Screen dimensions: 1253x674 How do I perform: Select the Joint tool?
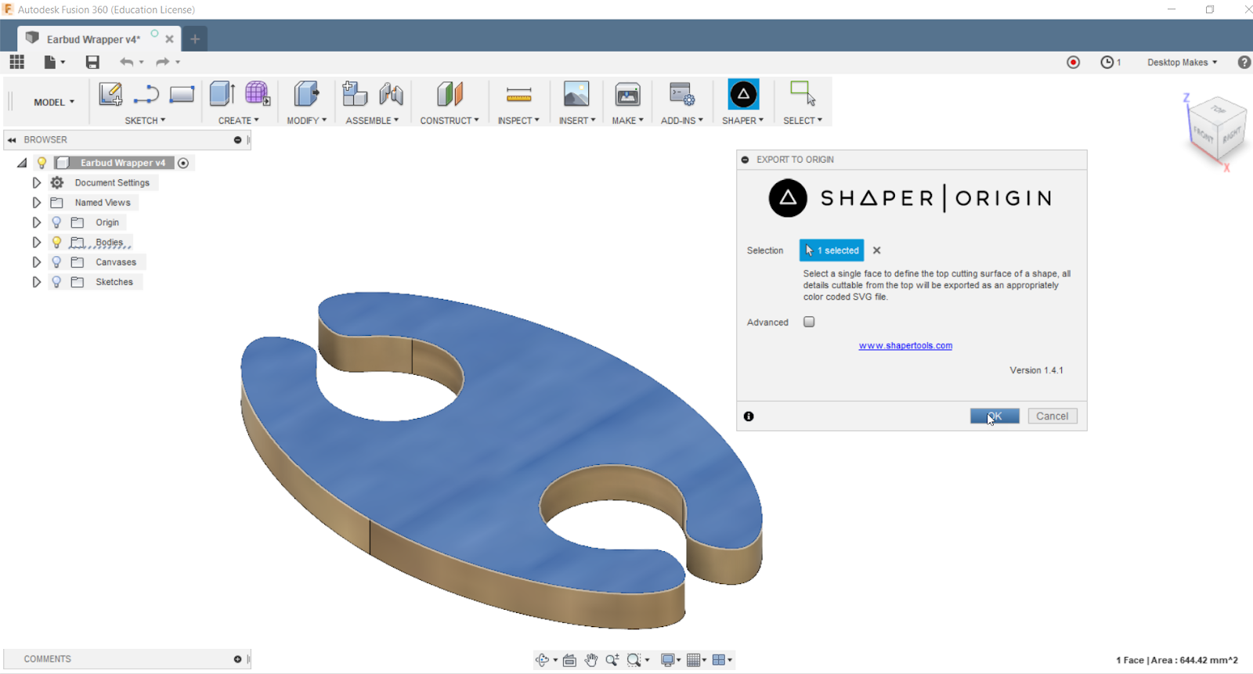point(391,94)
